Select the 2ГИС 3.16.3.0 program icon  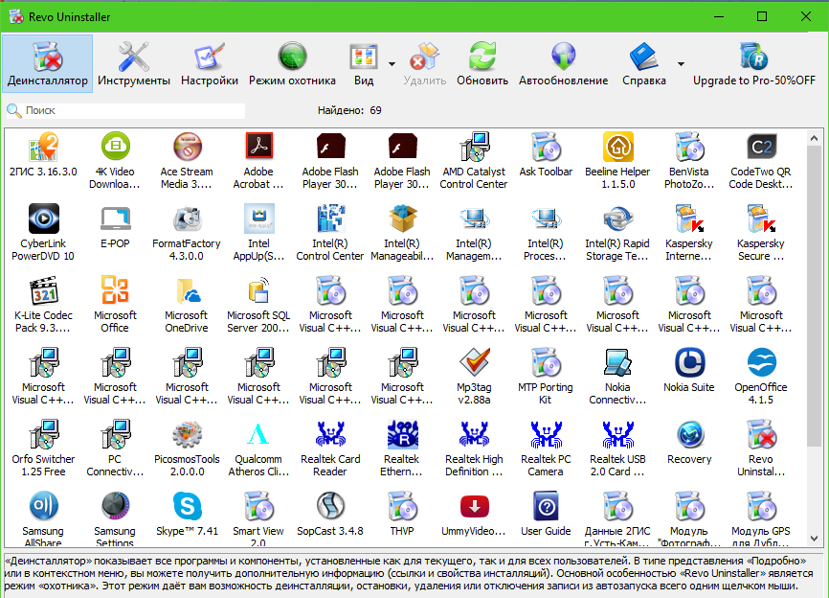tap(43, 147)
